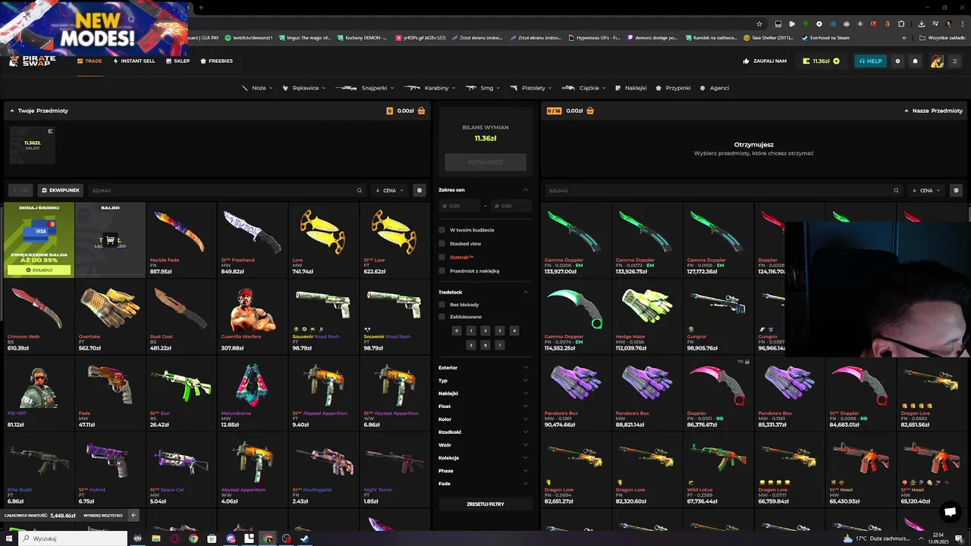The image size is (971, 546).
Task: Open the user avatar profile icon
Action: pos(937,61)
